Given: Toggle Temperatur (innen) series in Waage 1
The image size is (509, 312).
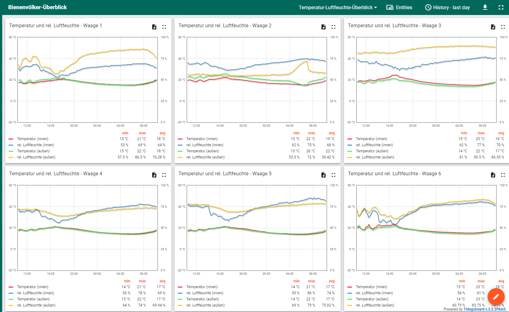Looking at the screenshot, I should [x=32, y=139].
